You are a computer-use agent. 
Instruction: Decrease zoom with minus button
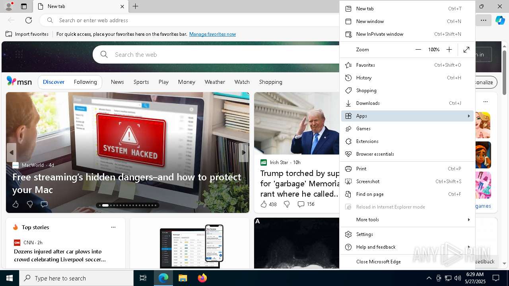[x=418, y=50]
